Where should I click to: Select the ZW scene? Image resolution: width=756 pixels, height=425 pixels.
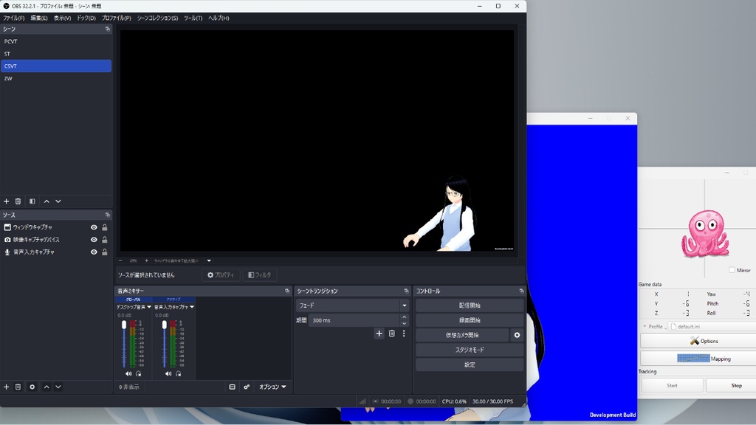coord(56,78)
